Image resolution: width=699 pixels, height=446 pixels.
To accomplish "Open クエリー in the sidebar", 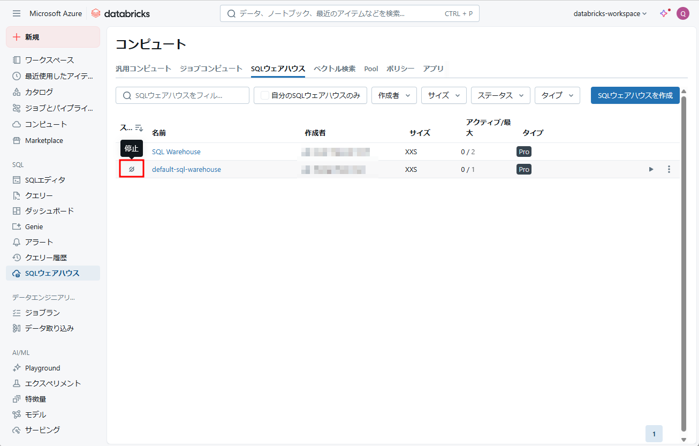I will click(x=53, y=195).
